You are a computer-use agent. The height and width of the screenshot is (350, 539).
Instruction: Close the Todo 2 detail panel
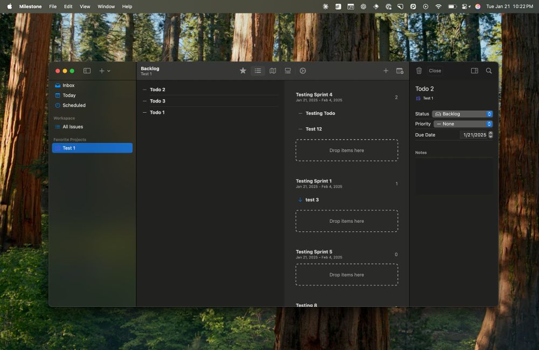(435, 71)
